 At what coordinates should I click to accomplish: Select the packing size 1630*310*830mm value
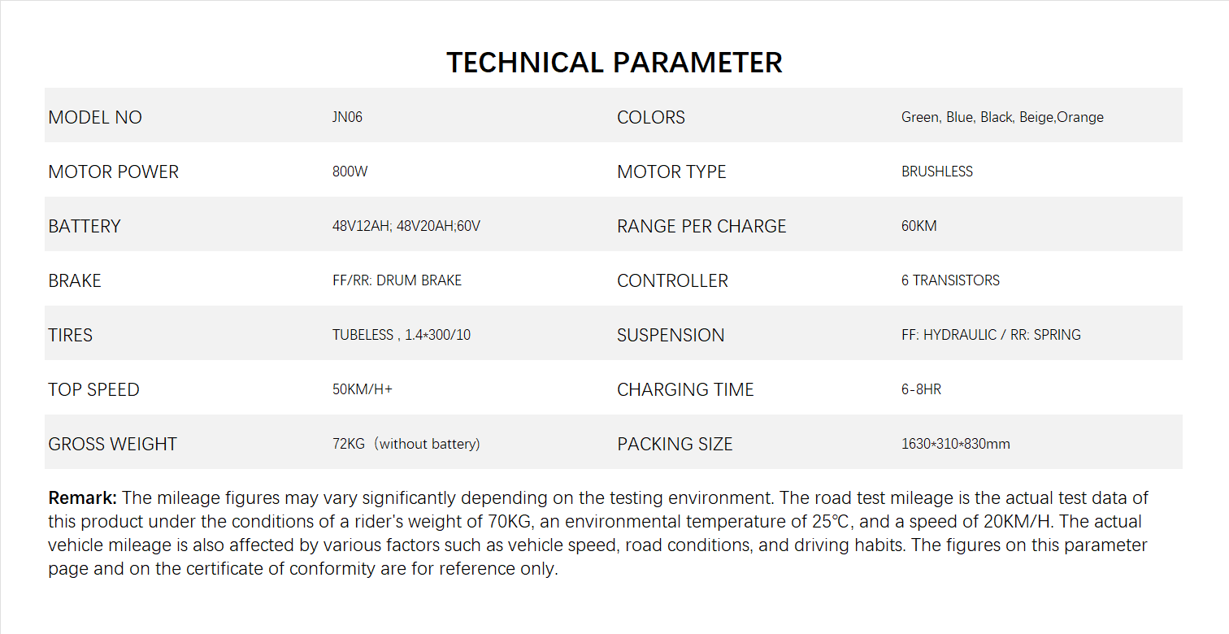pyautogui.click(x=955, y=444)
